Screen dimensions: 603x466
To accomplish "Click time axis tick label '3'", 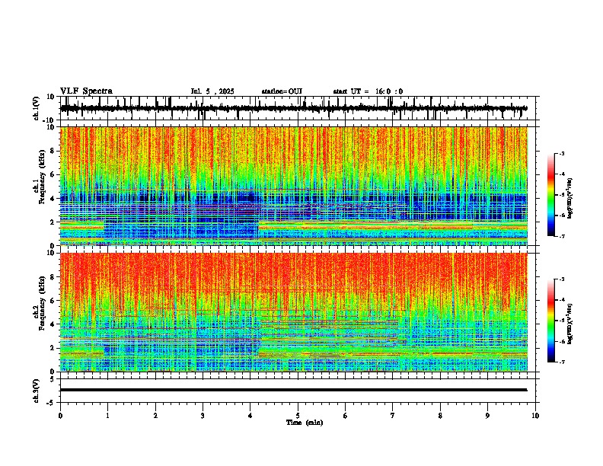I will (203, 416).
